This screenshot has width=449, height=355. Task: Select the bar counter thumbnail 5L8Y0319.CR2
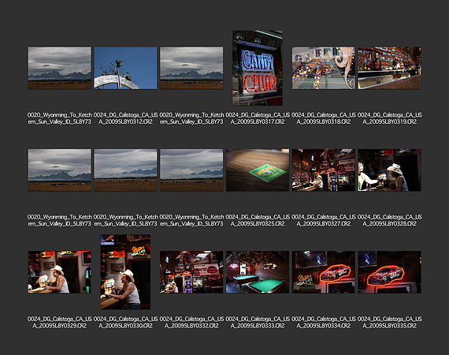tap(389, 68)
